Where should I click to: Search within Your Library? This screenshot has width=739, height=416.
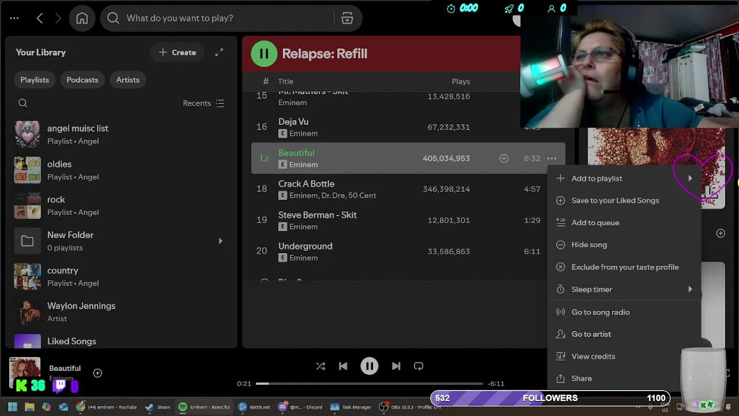23,103
